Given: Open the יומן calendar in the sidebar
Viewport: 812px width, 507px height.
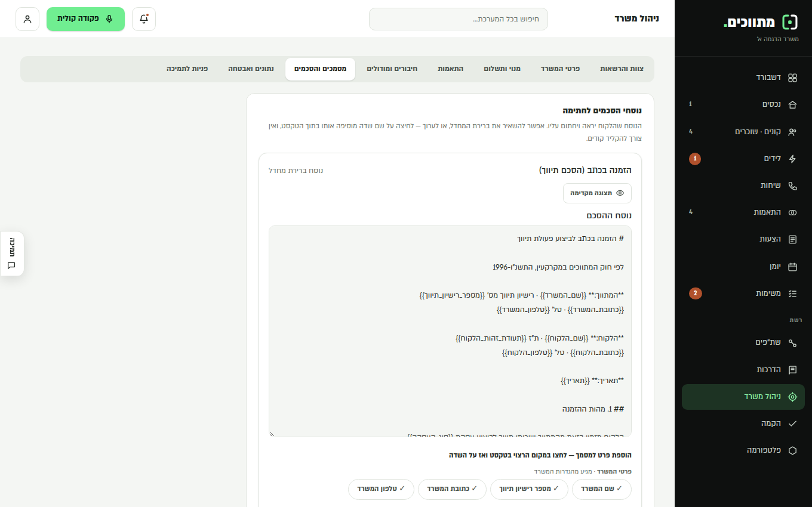Looking at the screenshot, I should pyautogui.click(x=743, y=267).
